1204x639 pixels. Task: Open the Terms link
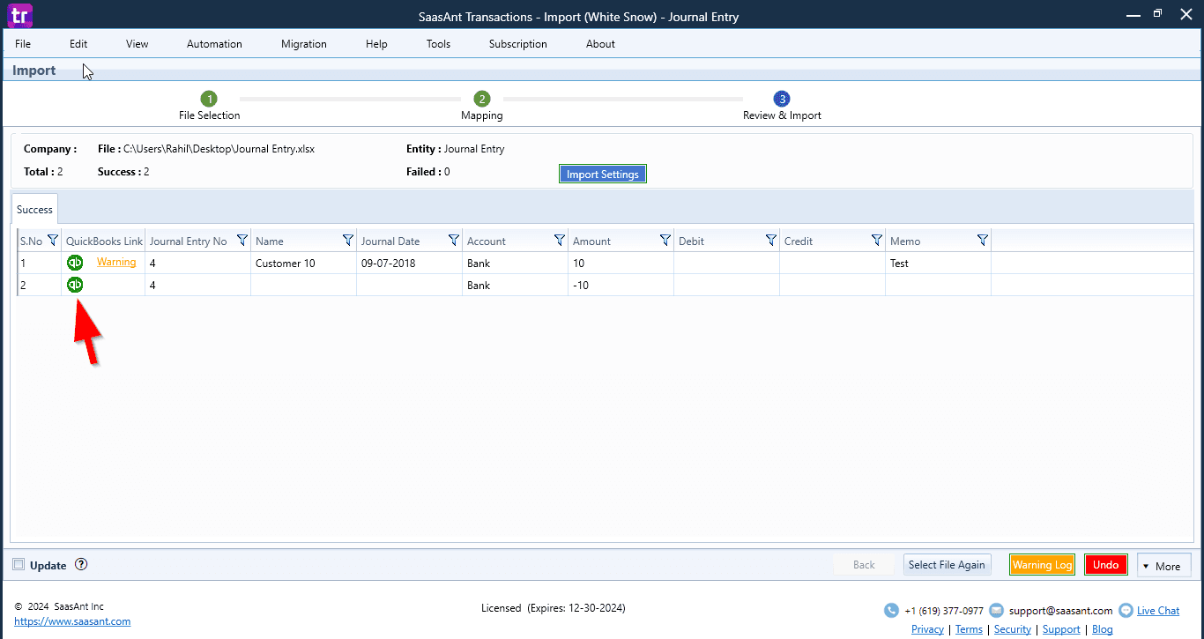click(969, 629)
